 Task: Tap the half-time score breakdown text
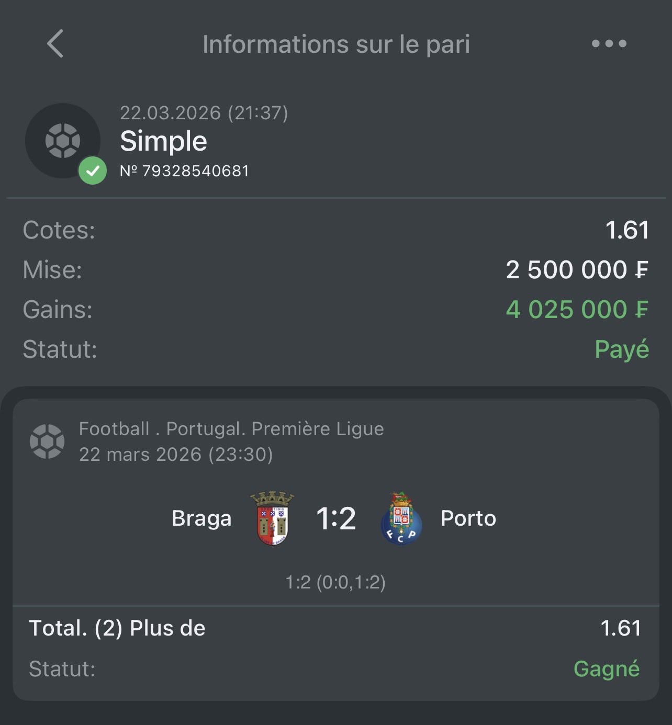pos(335,582)
